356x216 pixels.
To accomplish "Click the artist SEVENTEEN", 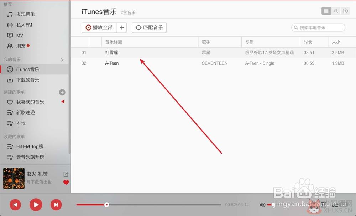I will click(x=215, y=63).
